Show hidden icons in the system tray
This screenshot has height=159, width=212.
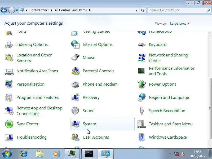click(170, 154)
